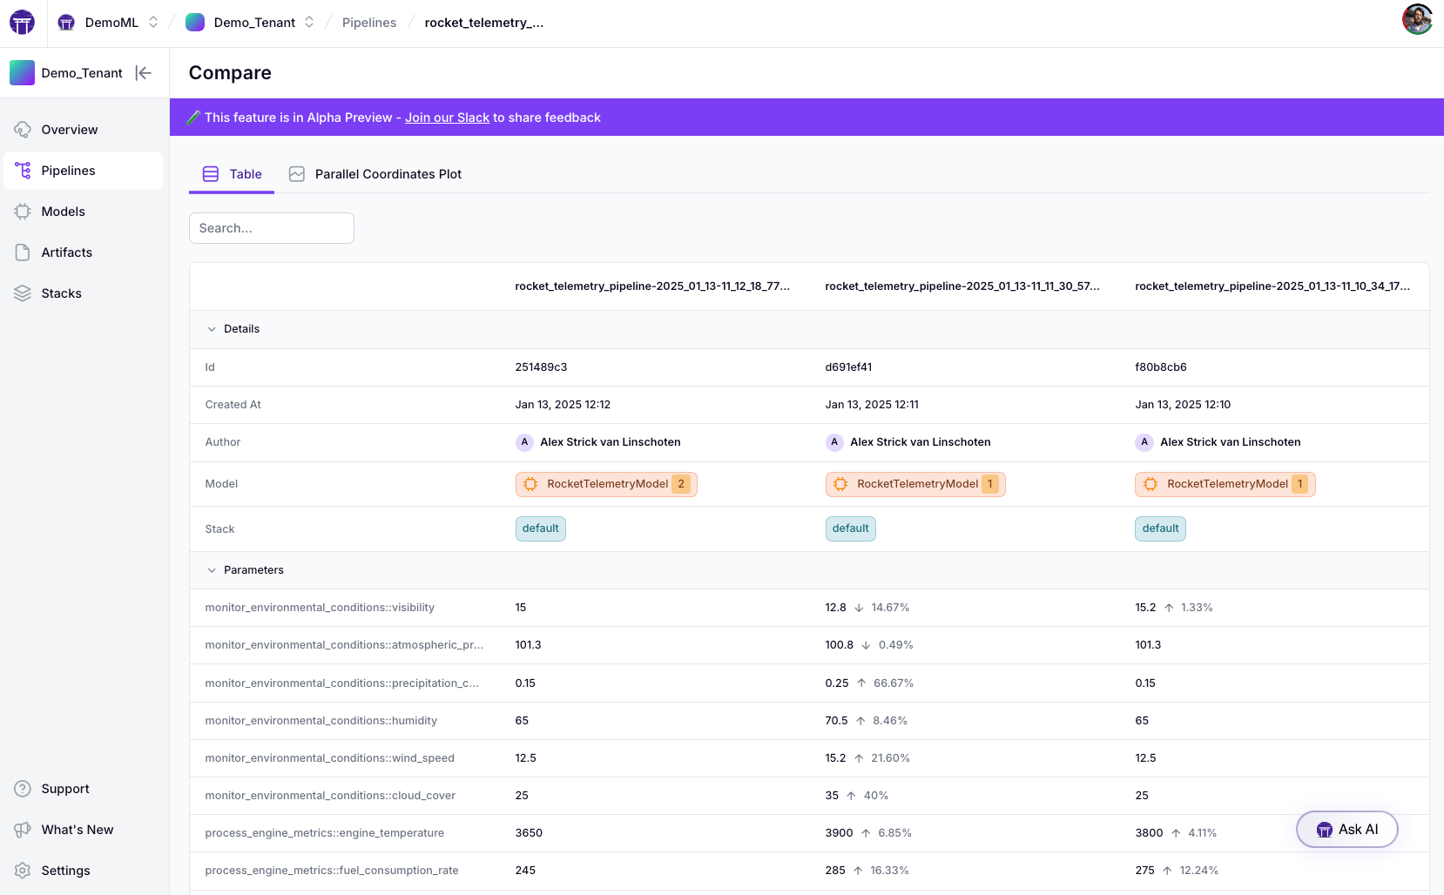1444x895 pixels.
Task: Open Artifacts section in the sidebar
Action: point(66,252)
